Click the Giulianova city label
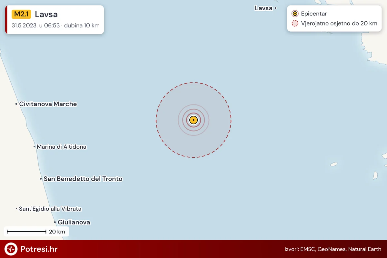The image size is (387, 258). pyautogui.click(x=74, y=222)
